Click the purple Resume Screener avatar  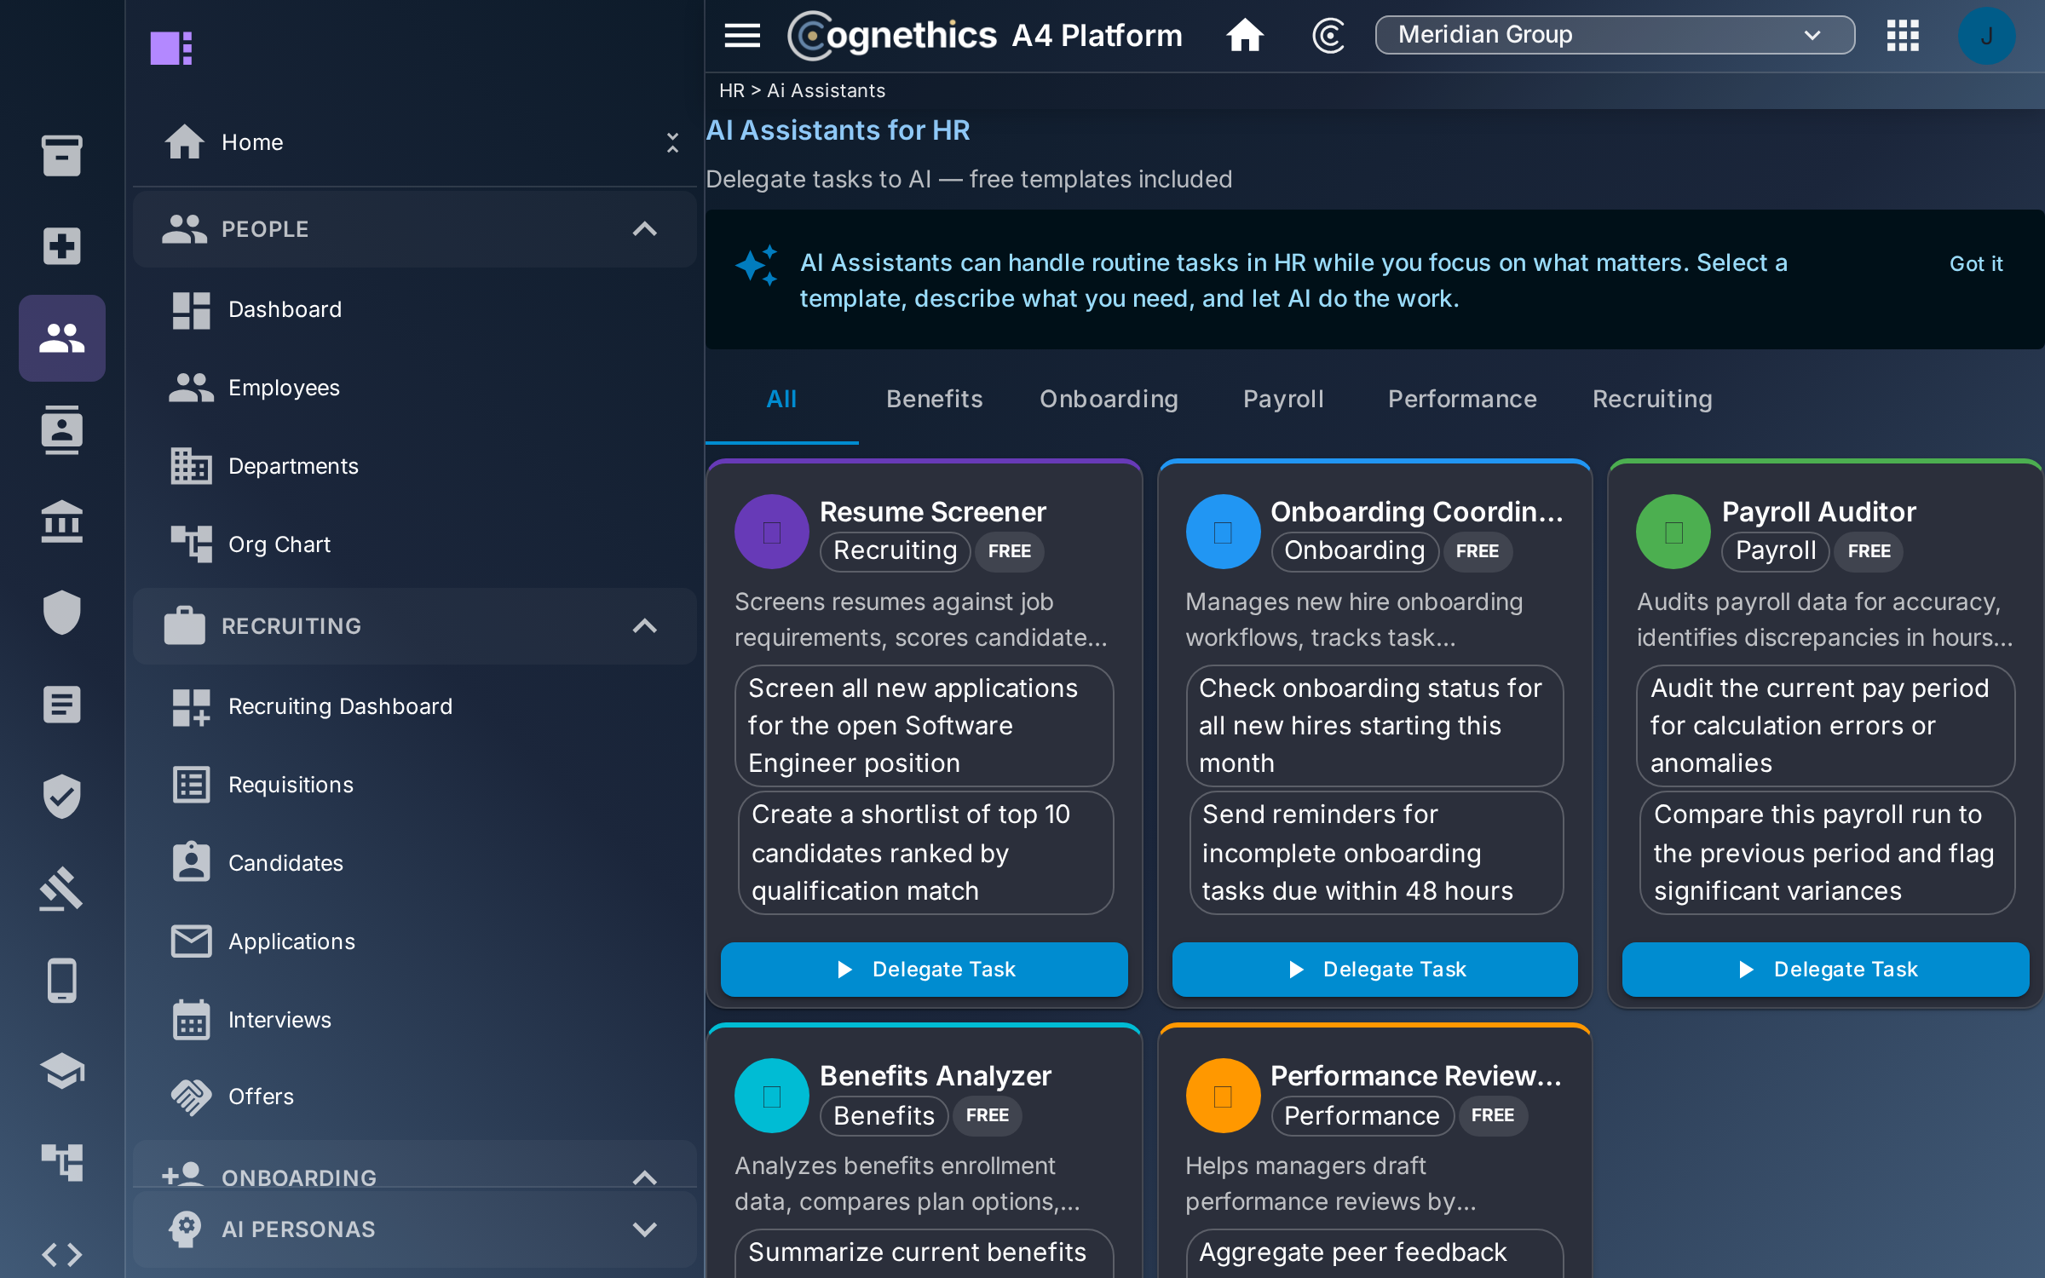[772, 532]
